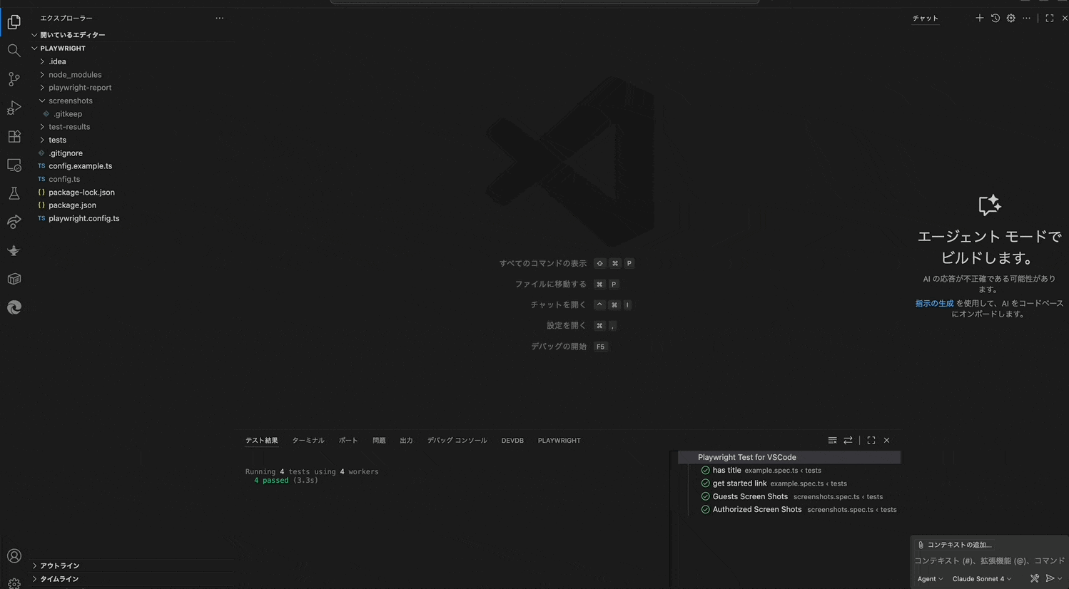Open the Run and Debug view
This screenshot has height=589, width=1069.
(x=14, y=108)
